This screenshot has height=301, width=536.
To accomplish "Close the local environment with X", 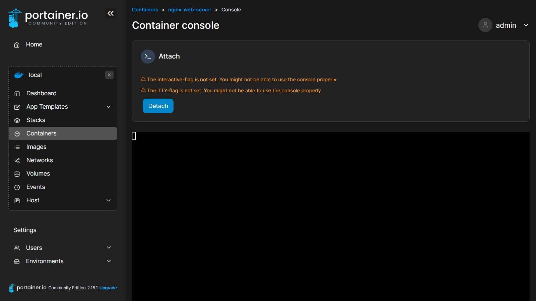I will (x=109, y=75).
